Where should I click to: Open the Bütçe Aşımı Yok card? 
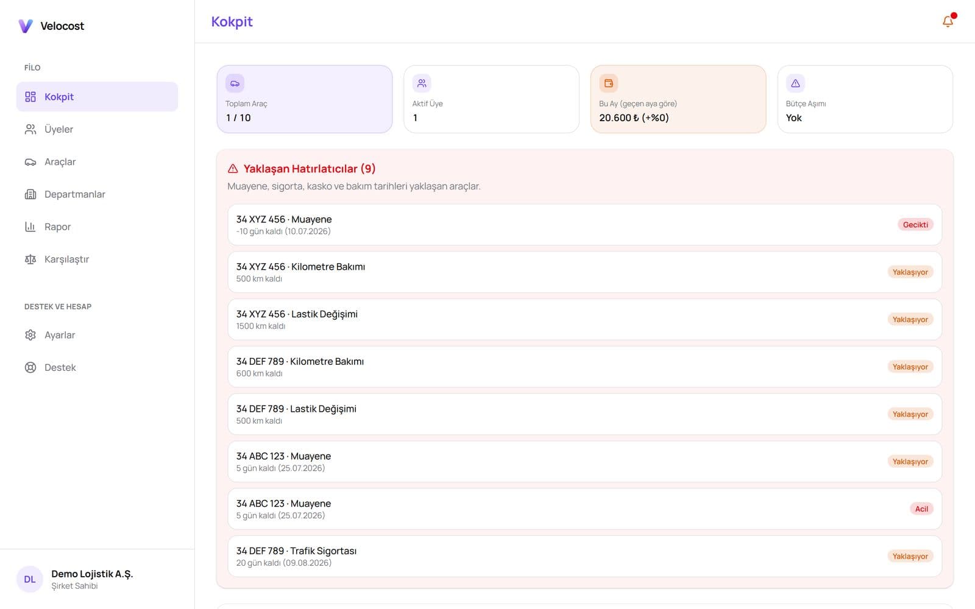coord(865,99)
